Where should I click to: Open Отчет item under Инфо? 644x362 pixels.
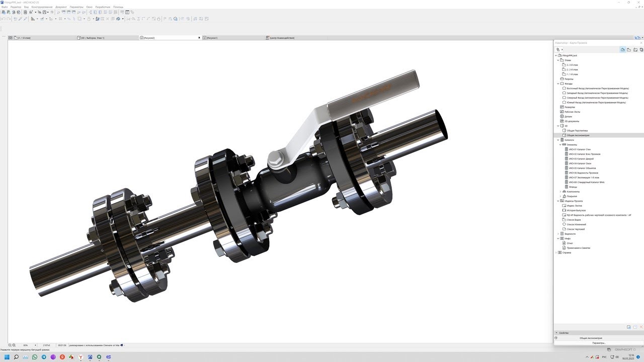point(570,243)
